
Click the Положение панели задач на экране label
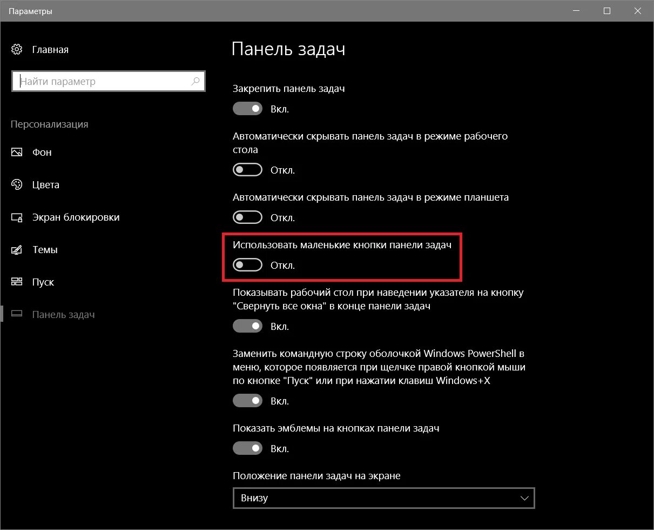tap(316, 476)
